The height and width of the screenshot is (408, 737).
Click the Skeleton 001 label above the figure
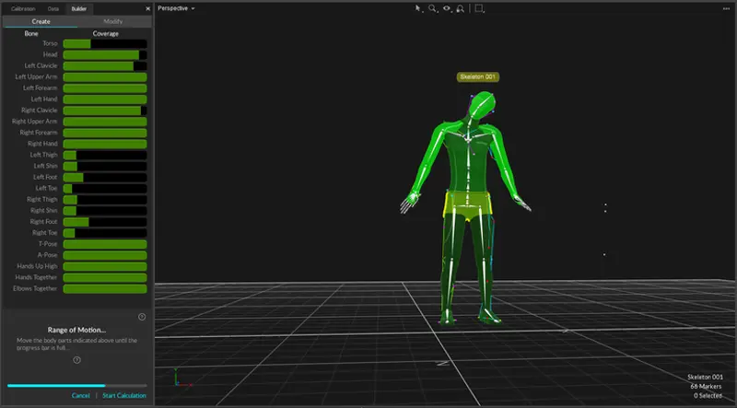477,77
